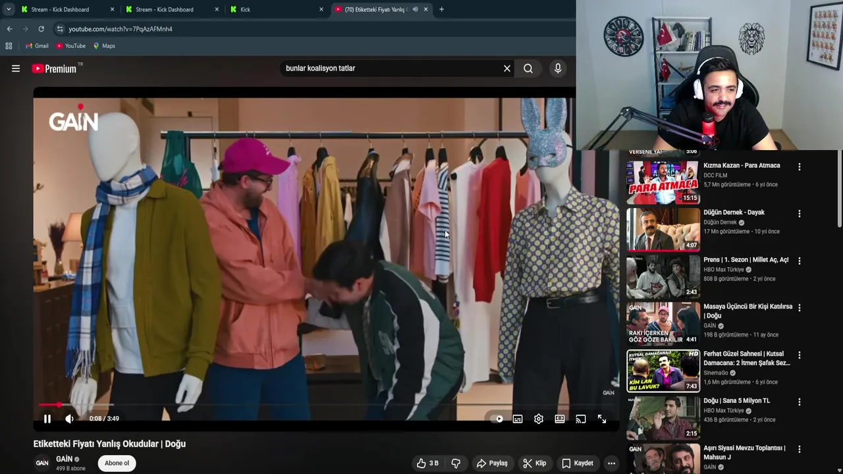
Task: Close the first Stream - Kick Dashboard tab
Action: point(112,9)
